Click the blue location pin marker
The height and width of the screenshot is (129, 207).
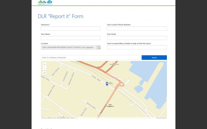107,84
